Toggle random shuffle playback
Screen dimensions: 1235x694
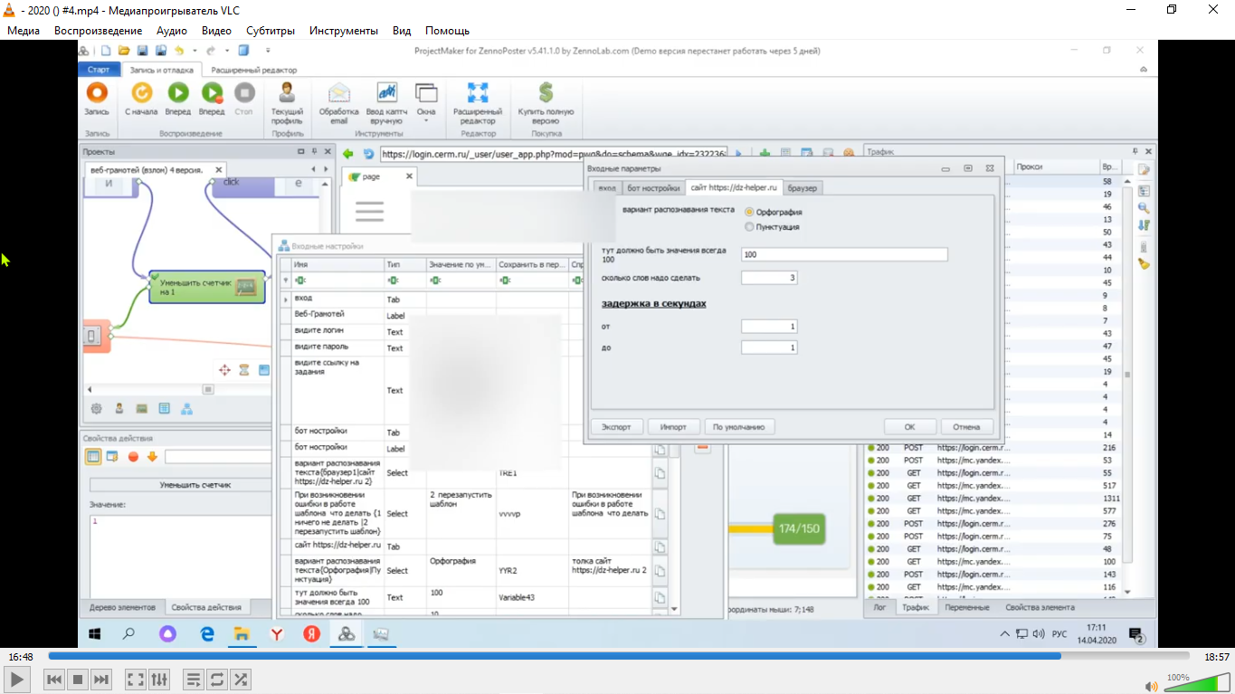[x=241, y=679]
